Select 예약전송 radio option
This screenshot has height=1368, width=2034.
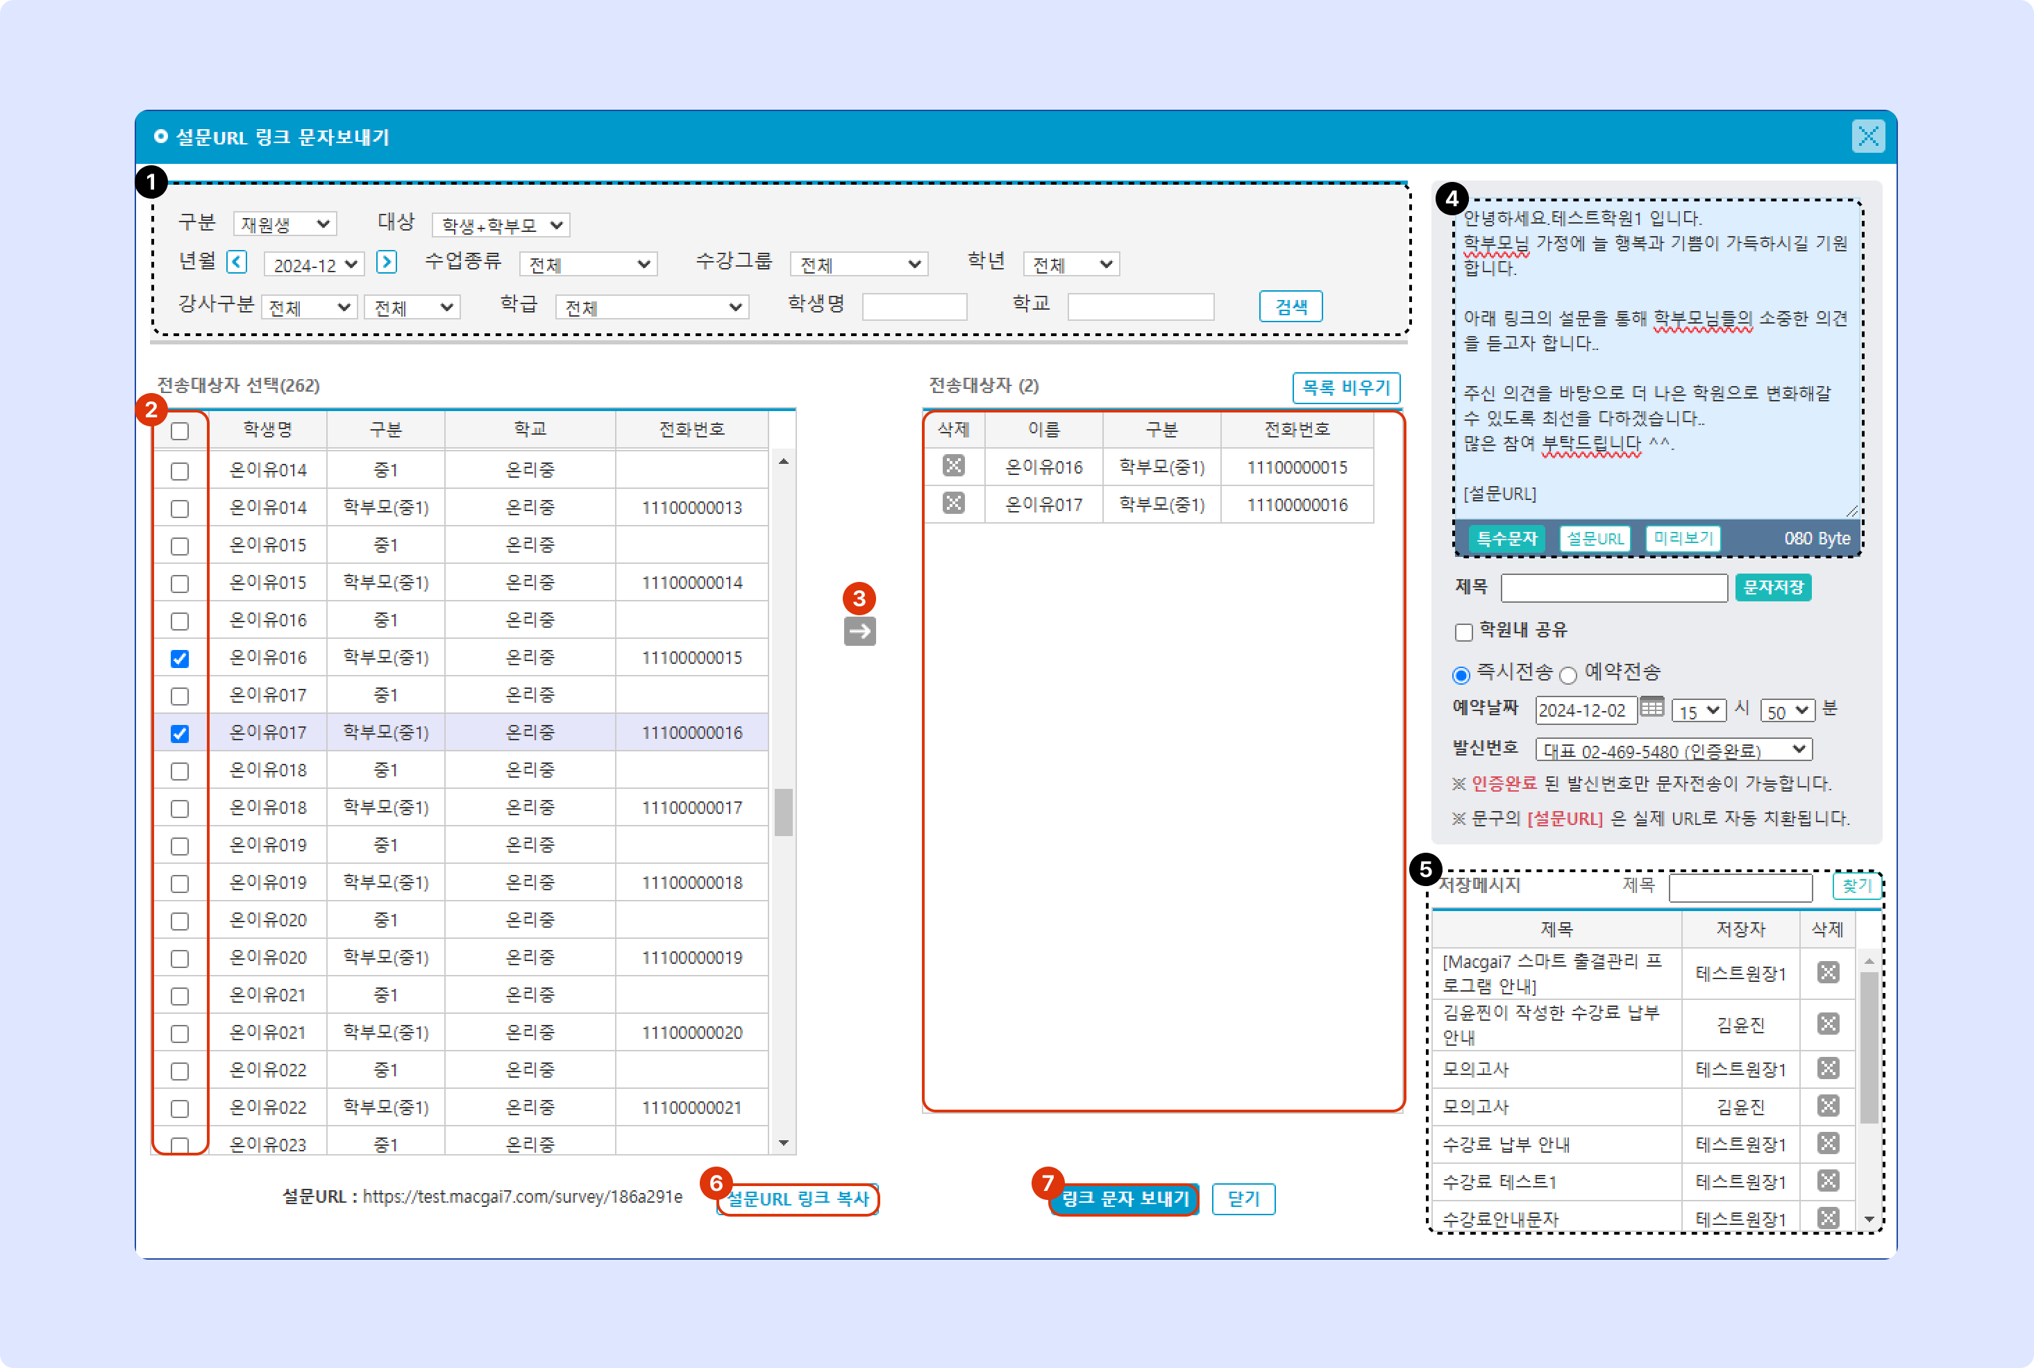pyautogui.click(x=1567, y=675)
